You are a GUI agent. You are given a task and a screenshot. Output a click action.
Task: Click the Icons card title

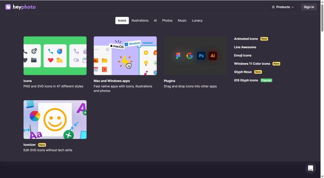click(x=28, y=81)
